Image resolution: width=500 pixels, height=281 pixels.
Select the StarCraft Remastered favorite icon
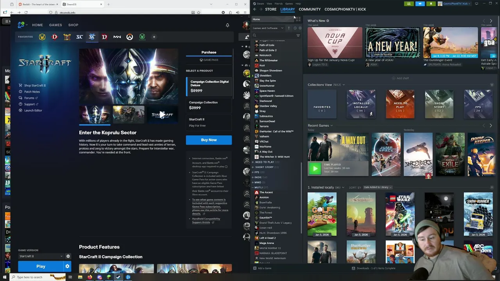point(80,37)
